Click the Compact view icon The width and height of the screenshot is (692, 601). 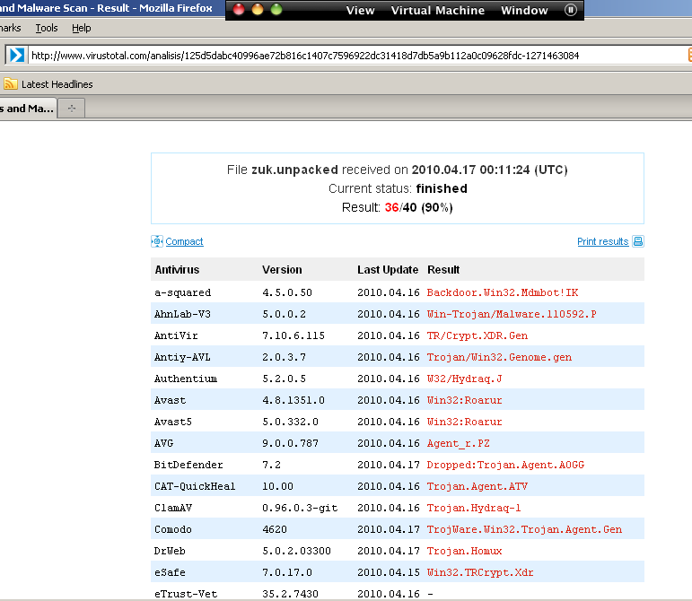click(157, 241)
